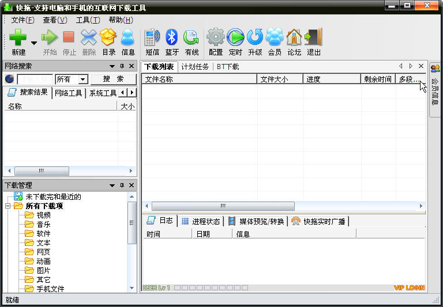Click the network search text input field
443x307 pixels.
[35, 79]
